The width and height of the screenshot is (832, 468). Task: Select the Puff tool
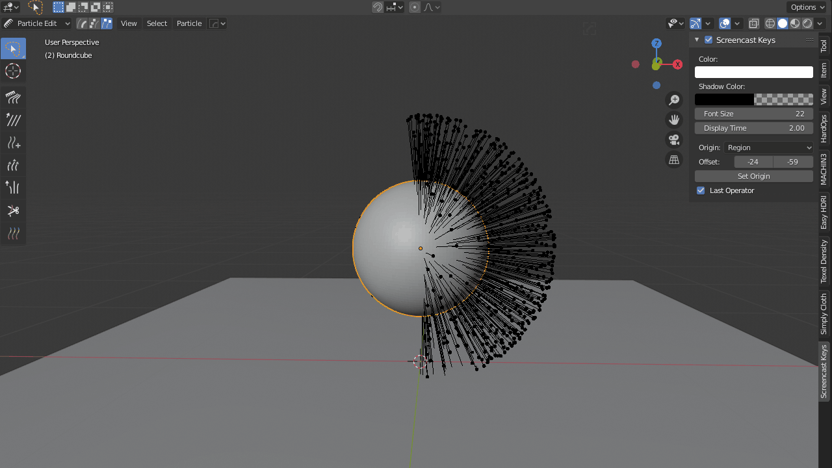coord(13,165)
